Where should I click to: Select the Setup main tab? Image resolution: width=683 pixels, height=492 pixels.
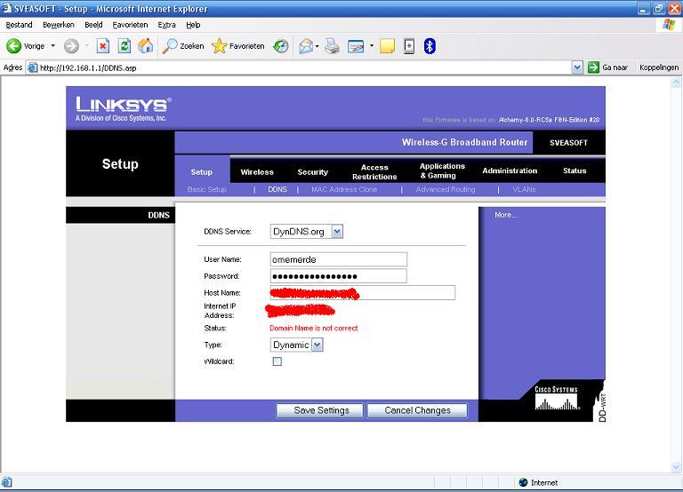[x=202, y=171]
